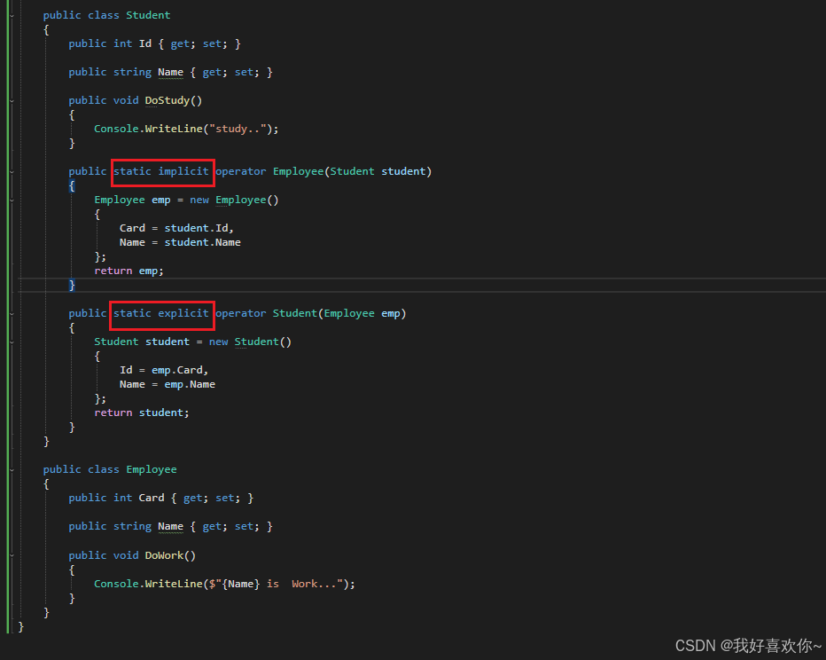
Task: Click the 'DoStudy' method name
Action: pos(167,101)
